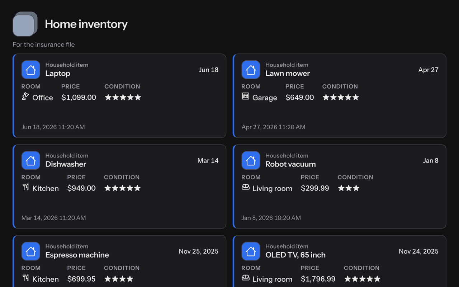The image size is (459, 287).
Task: Click the 'Household item' label on Espresso machine card
Action: click(67, 246)
